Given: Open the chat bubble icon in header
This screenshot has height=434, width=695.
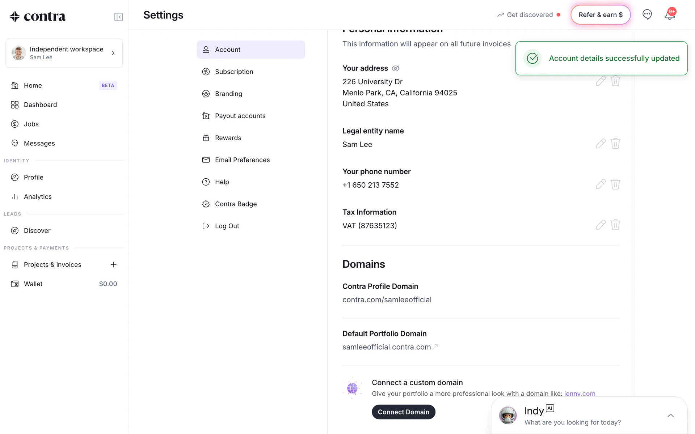Looking at the screenshot, I should pyautogui.click(x=647, y=14).
